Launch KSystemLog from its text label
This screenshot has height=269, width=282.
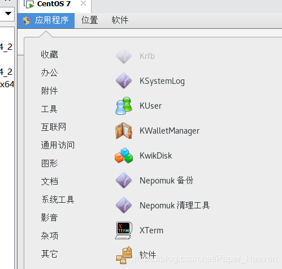point(162,81)
